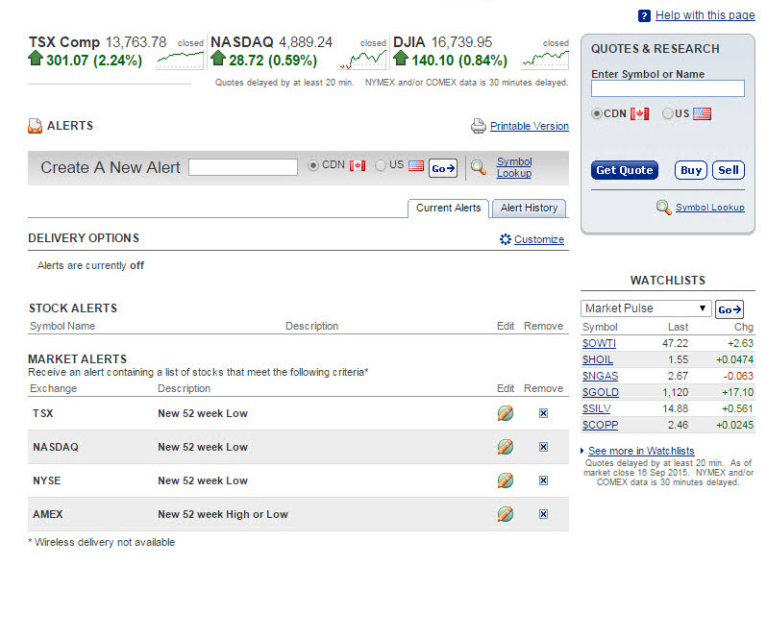Click Canadian flag in Create A New Alert bar

[x=358, y=165]
